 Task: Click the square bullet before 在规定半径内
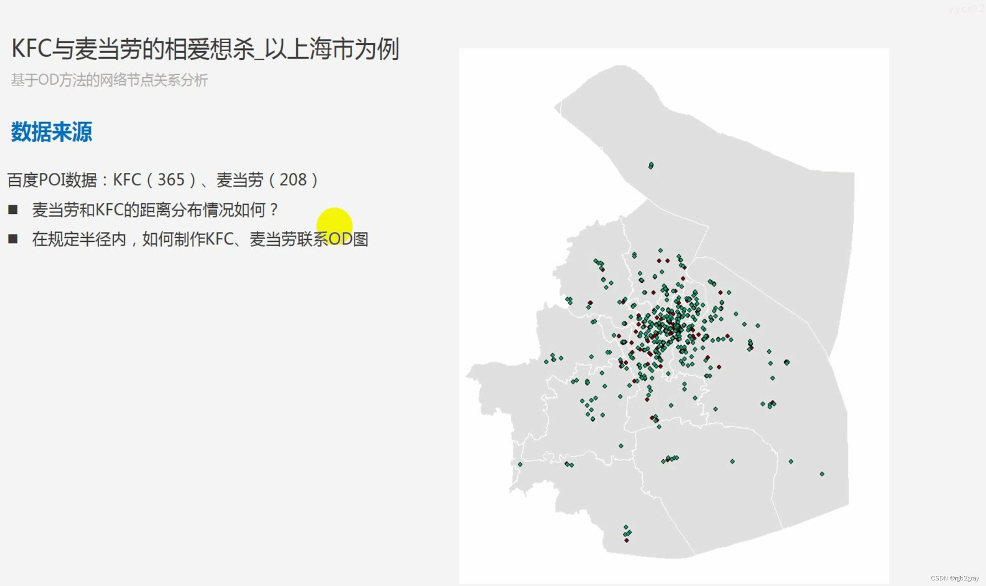tap(13, 239)
